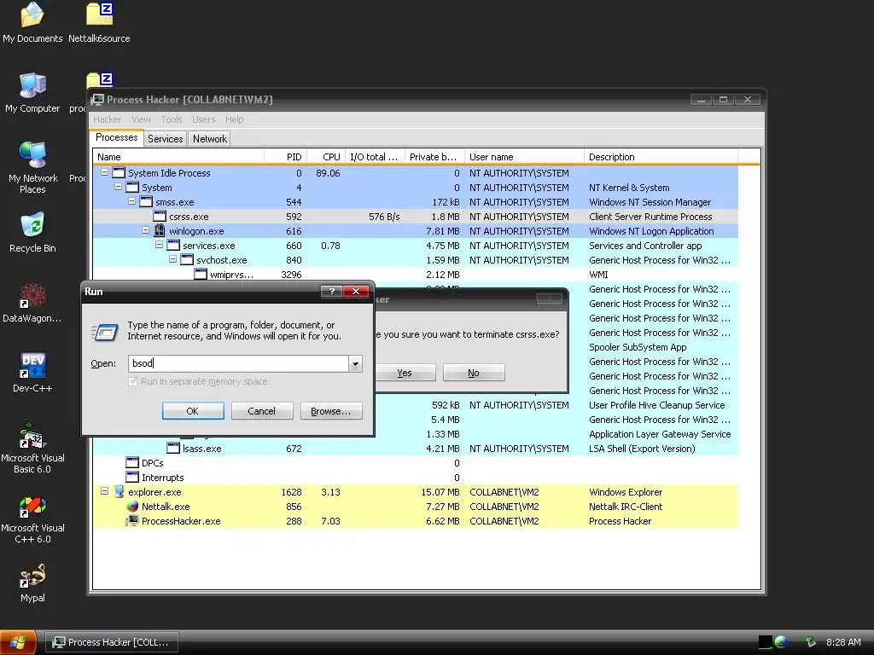The width and height of the screenshot is (874, 655).
Task: Click the 8:28 AM taskbar clock
Action: [x=843, y=642]
